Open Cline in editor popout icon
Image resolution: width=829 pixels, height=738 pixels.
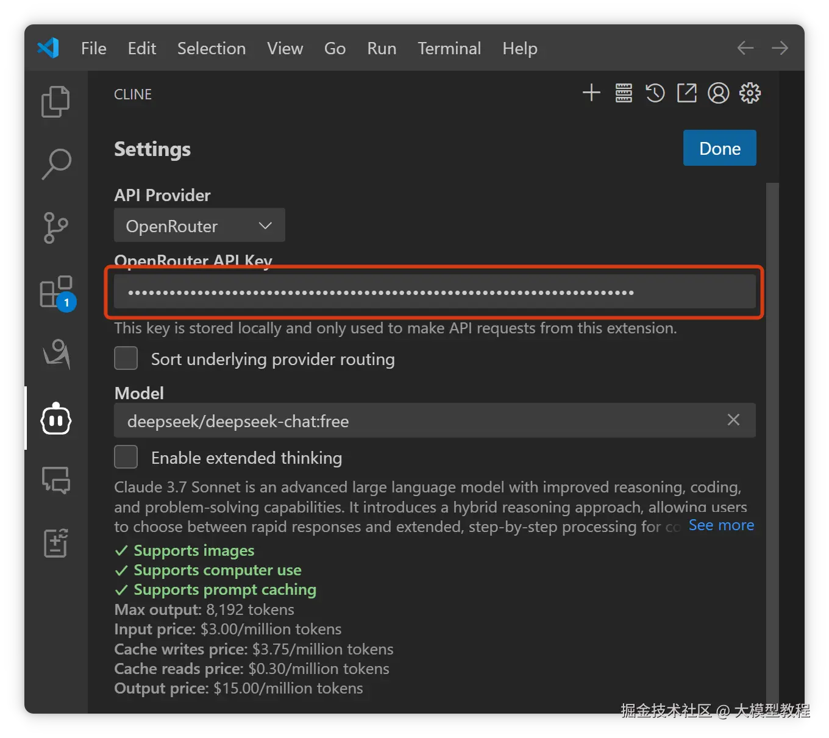click(x=687, y=93)
